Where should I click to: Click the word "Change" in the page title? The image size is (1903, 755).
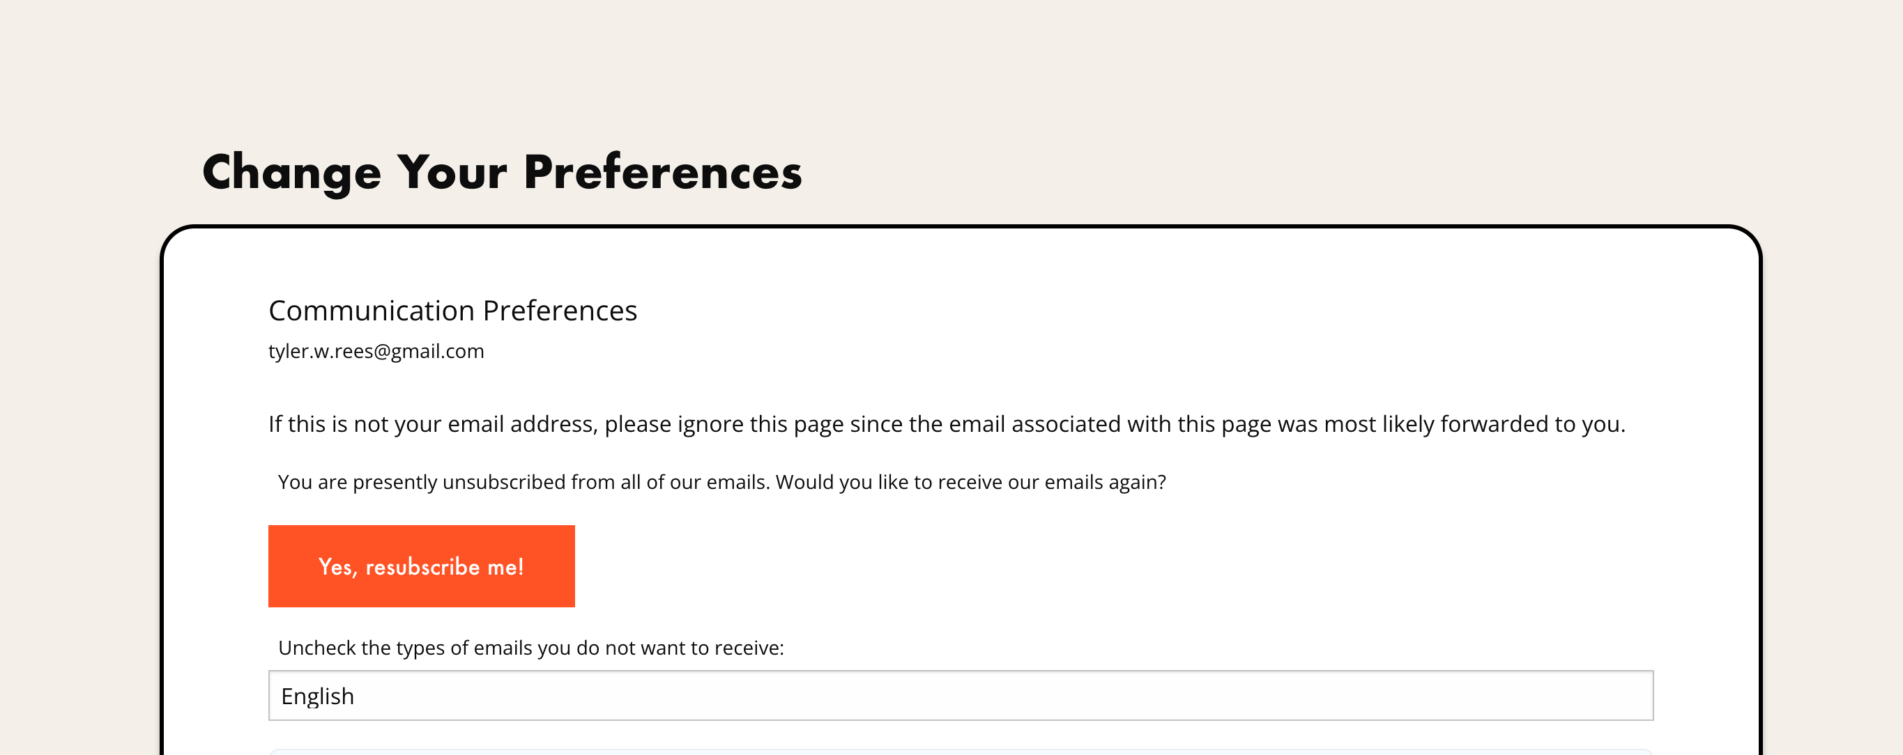point(292,172)
